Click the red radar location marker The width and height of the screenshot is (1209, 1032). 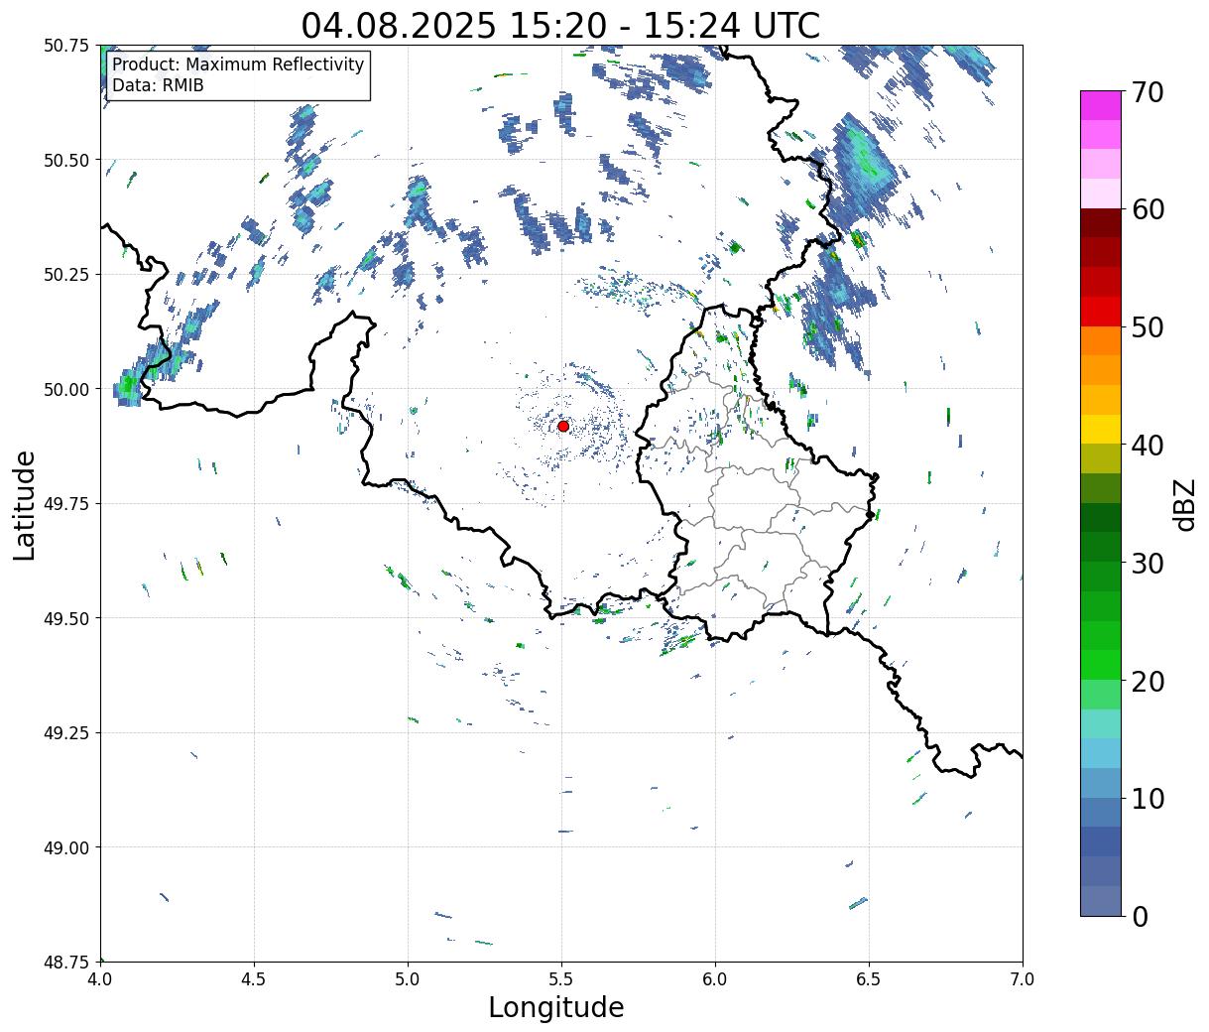(563, 426)
